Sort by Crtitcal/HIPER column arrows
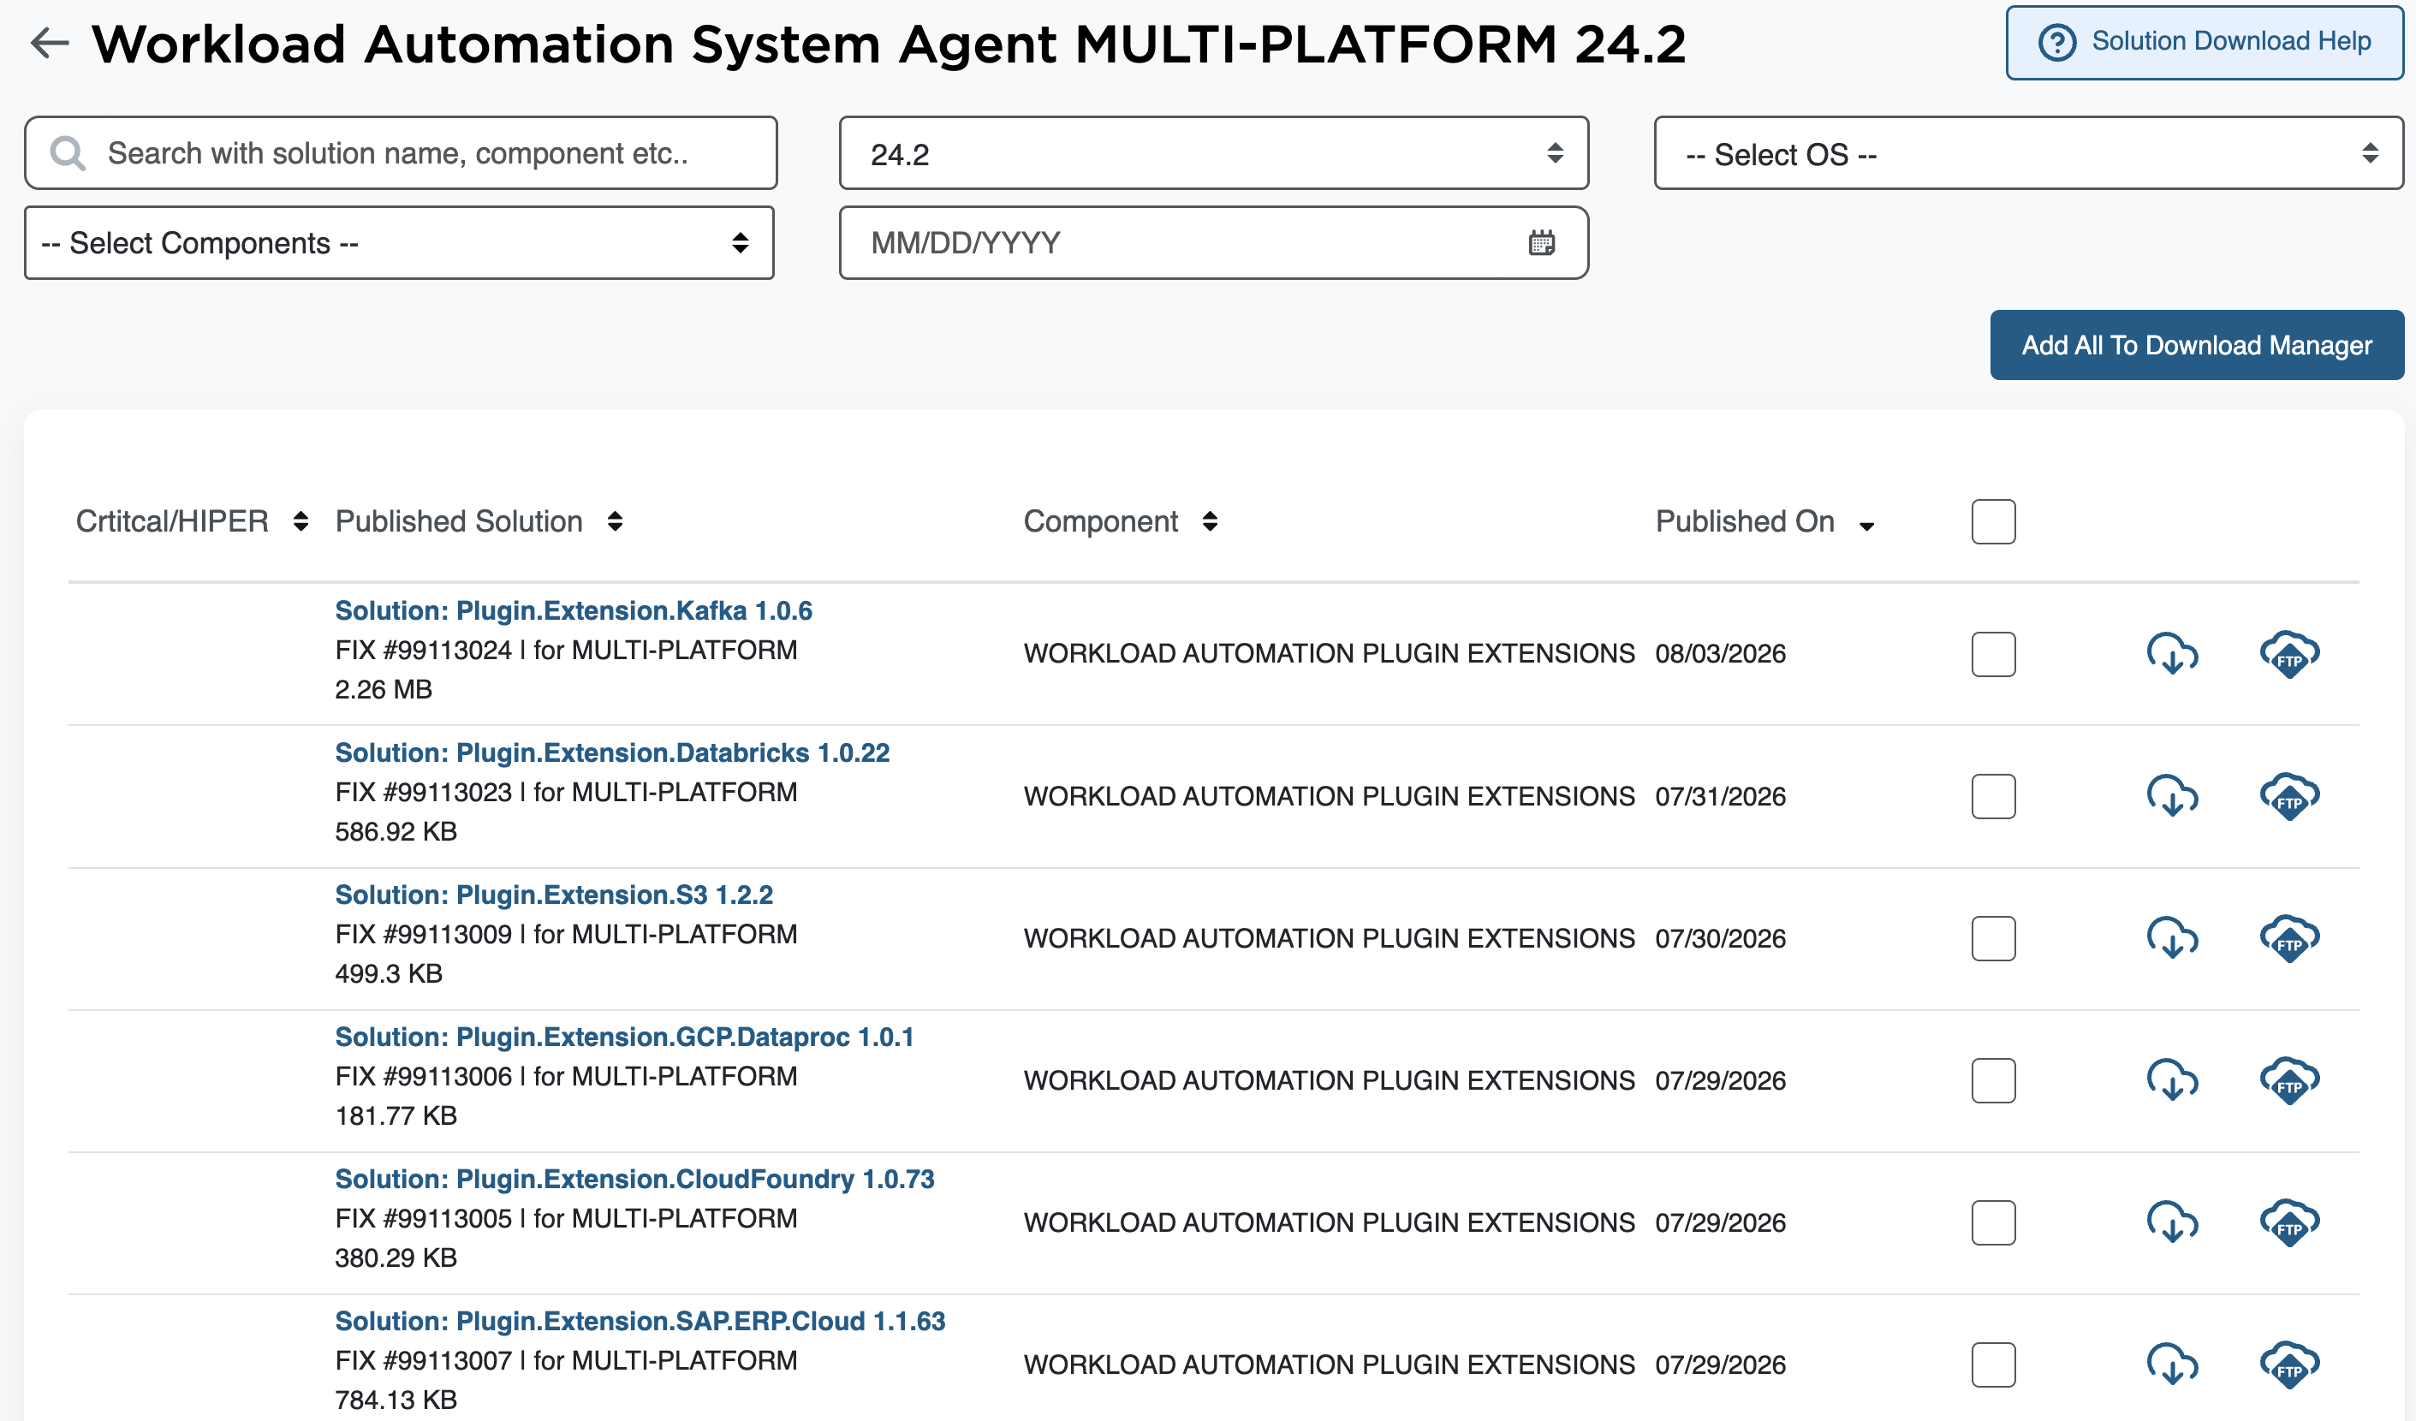The image size is (2416, 1421). tap(301, 520)
